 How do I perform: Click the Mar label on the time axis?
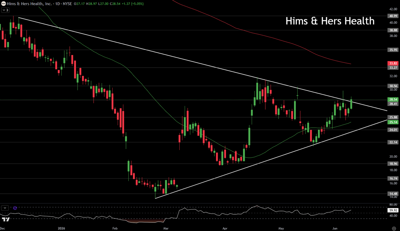click(x=167, y=228)
